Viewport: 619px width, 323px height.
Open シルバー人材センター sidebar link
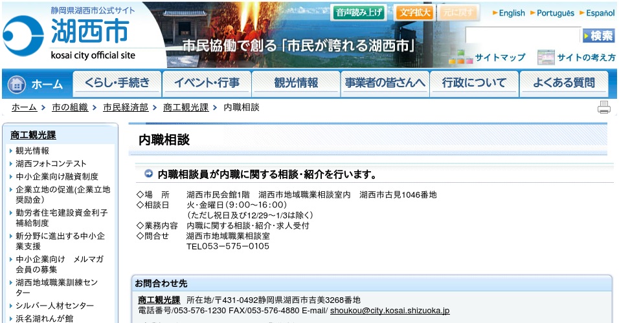[54, 306]
